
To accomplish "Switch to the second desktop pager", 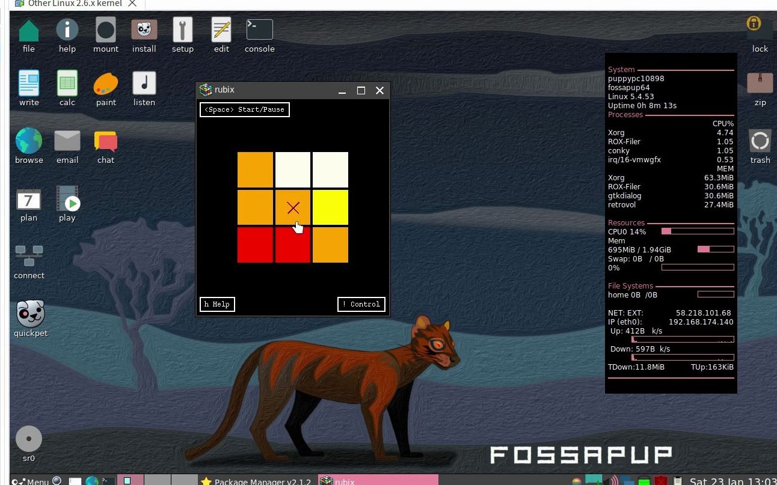I will point(158,480).
